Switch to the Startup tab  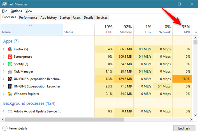point(65,17)
